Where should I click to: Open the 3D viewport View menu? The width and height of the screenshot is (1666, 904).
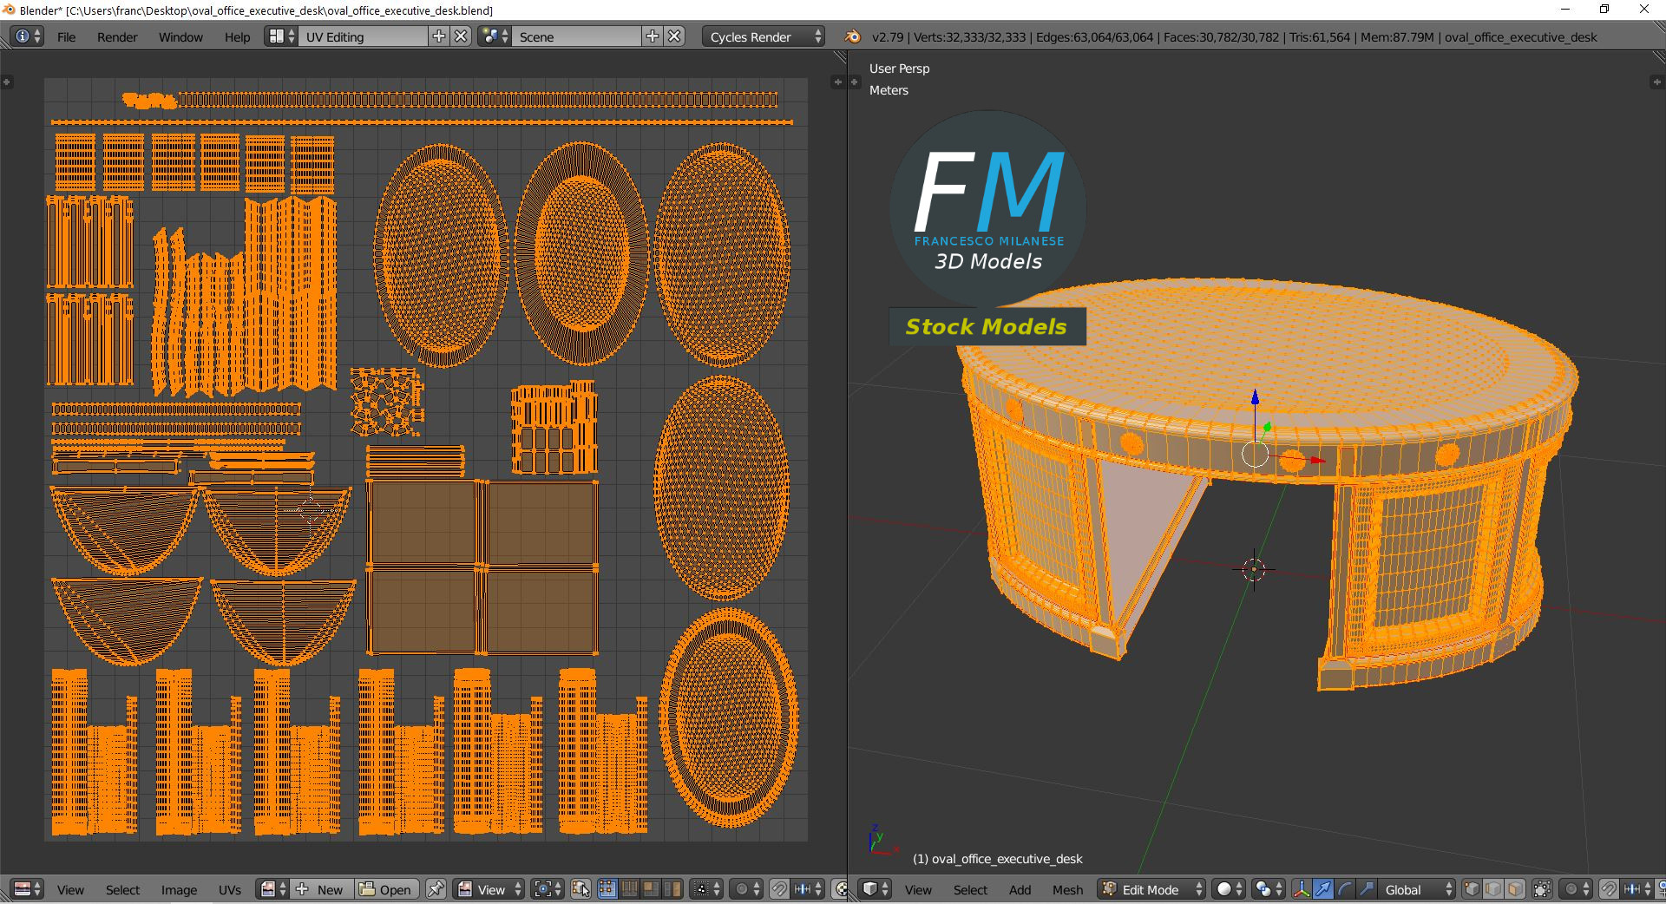pyautogui.click(x=918, y=890)
